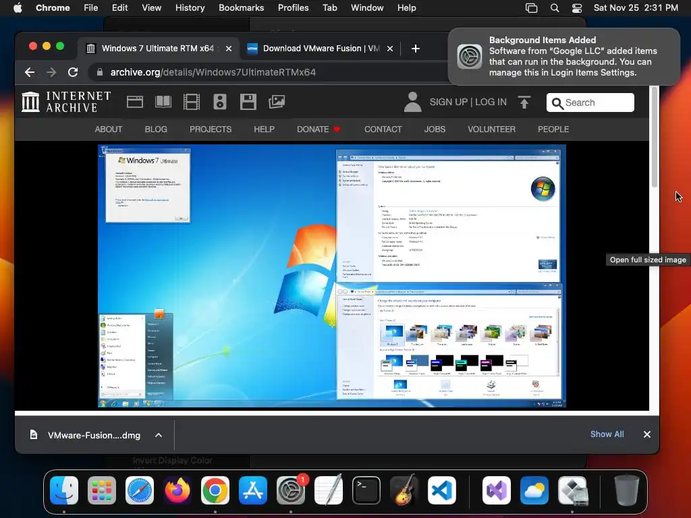
Task: Reload the page in Chrome
Action: point(73,72)
